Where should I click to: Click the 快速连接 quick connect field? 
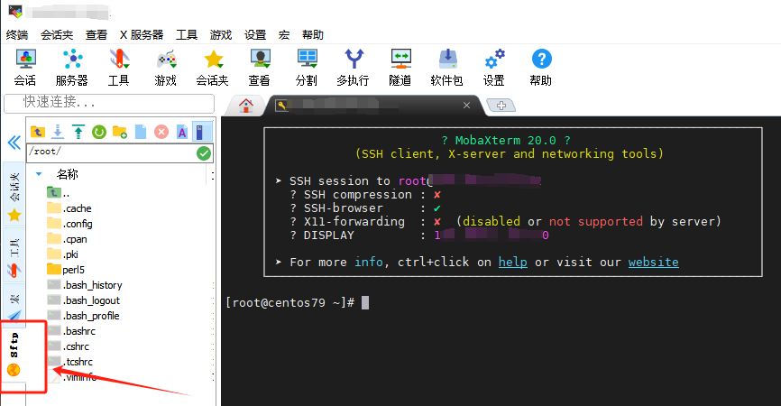pyautogui.click(x=108, y=101)
